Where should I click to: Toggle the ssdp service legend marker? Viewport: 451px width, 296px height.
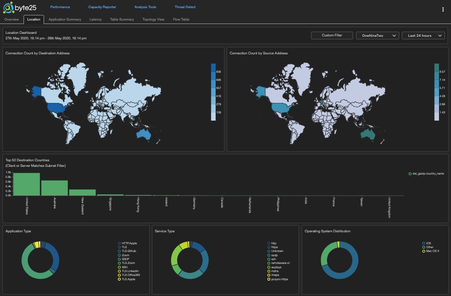pyautogui.click(x=269, y=255)
